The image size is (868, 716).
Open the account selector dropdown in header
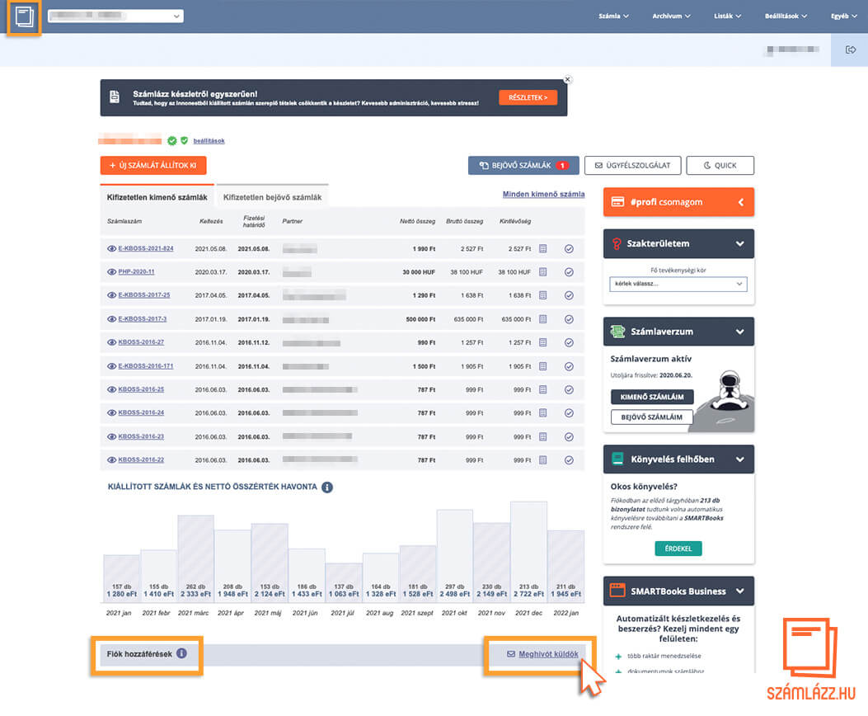[x=115, y=16]
